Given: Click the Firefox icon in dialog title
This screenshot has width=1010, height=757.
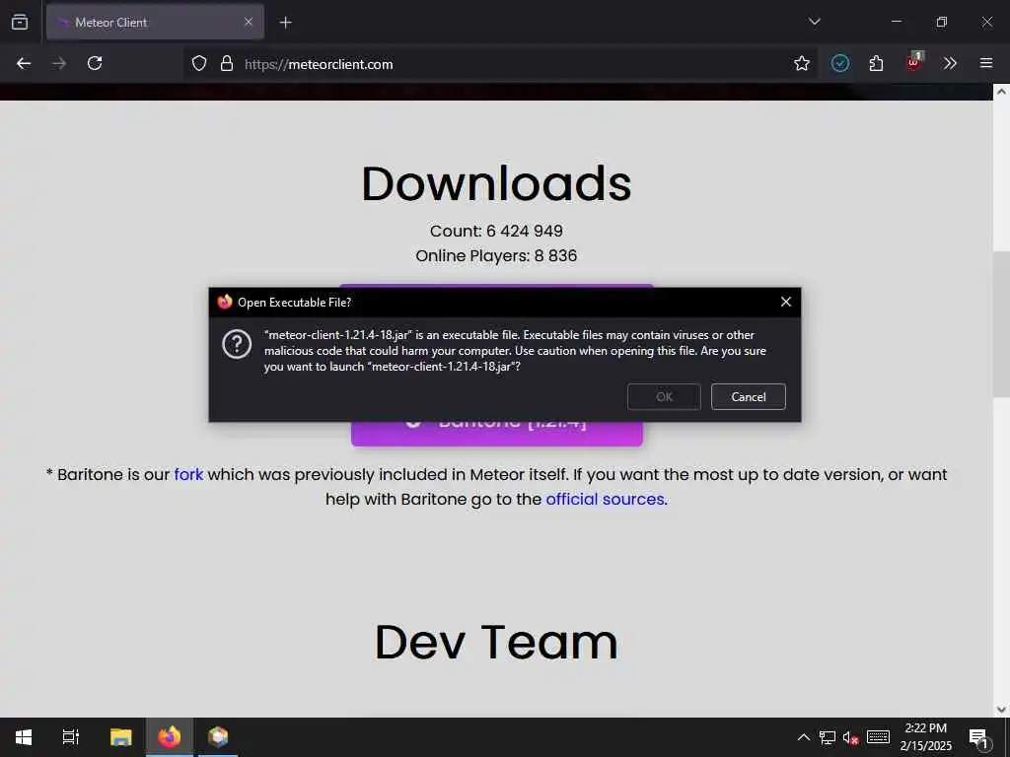Looking at the screenshot, I should (x=224, y=302).
